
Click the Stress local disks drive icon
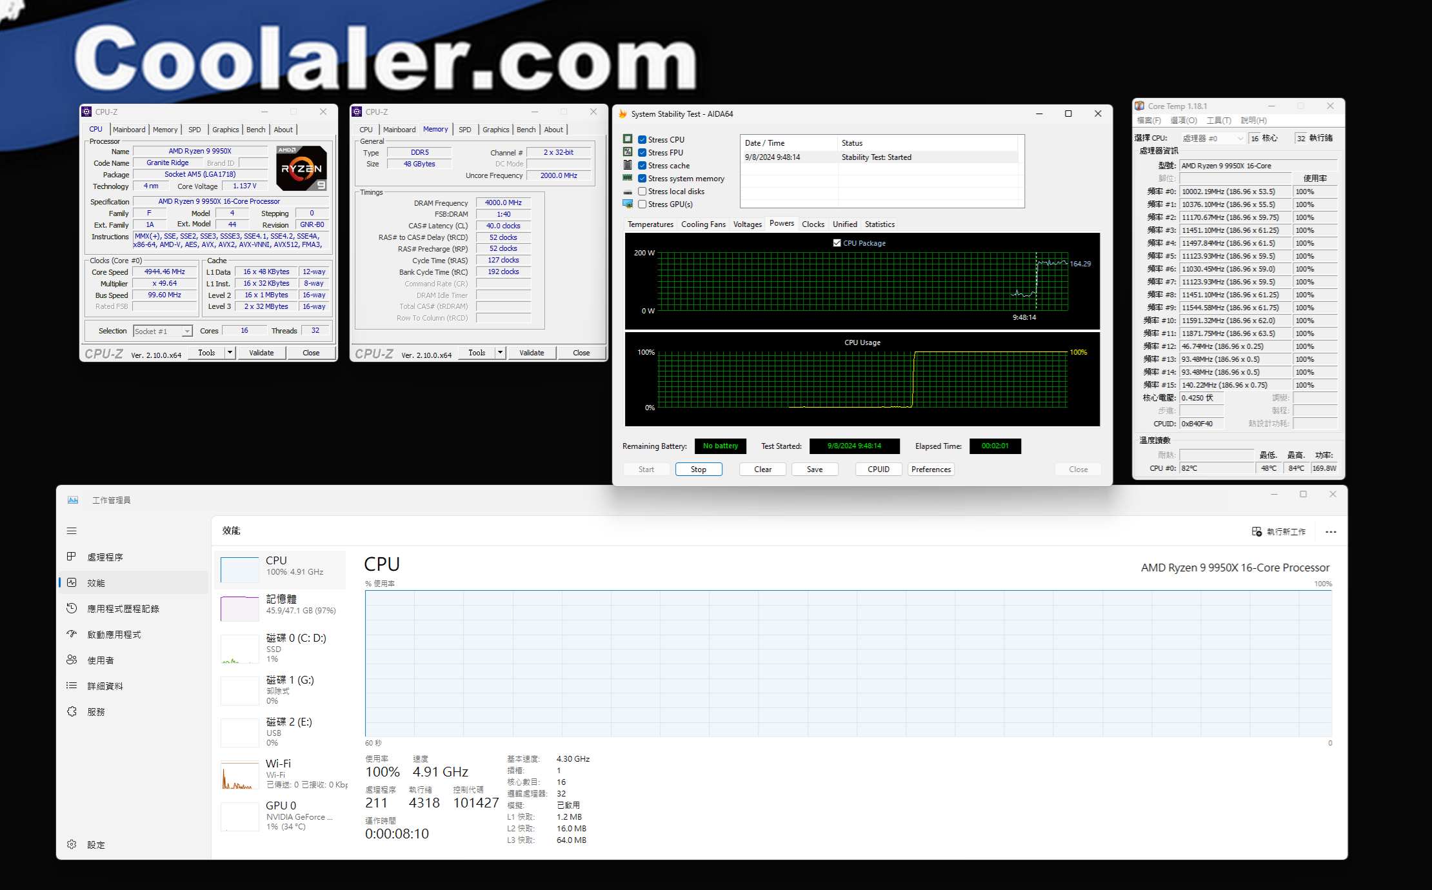click(627, 192)
